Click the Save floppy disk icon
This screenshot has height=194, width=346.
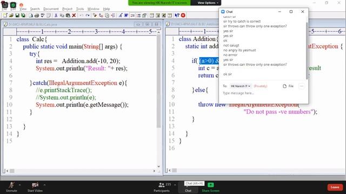[17, 16]
